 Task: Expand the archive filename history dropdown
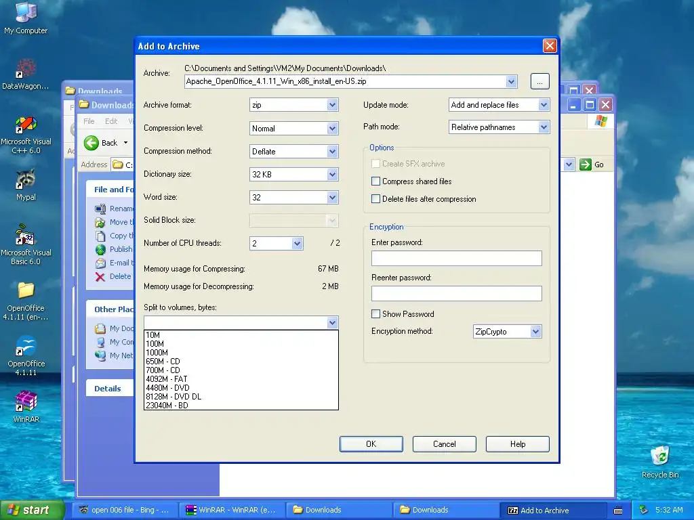click(x=511, y=81)
